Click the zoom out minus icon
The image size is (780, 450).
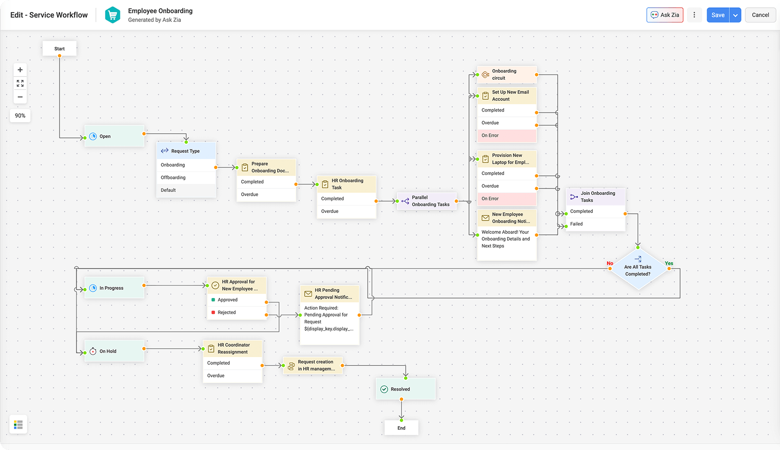coord(19,97)
